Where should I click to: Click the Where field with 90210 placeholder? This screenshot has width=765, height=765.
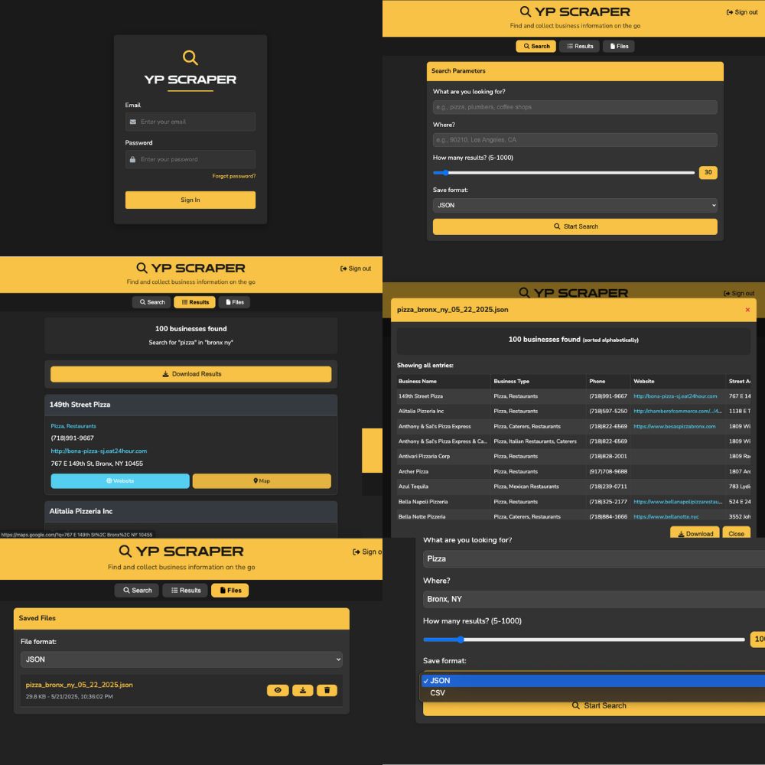point(575,139)
